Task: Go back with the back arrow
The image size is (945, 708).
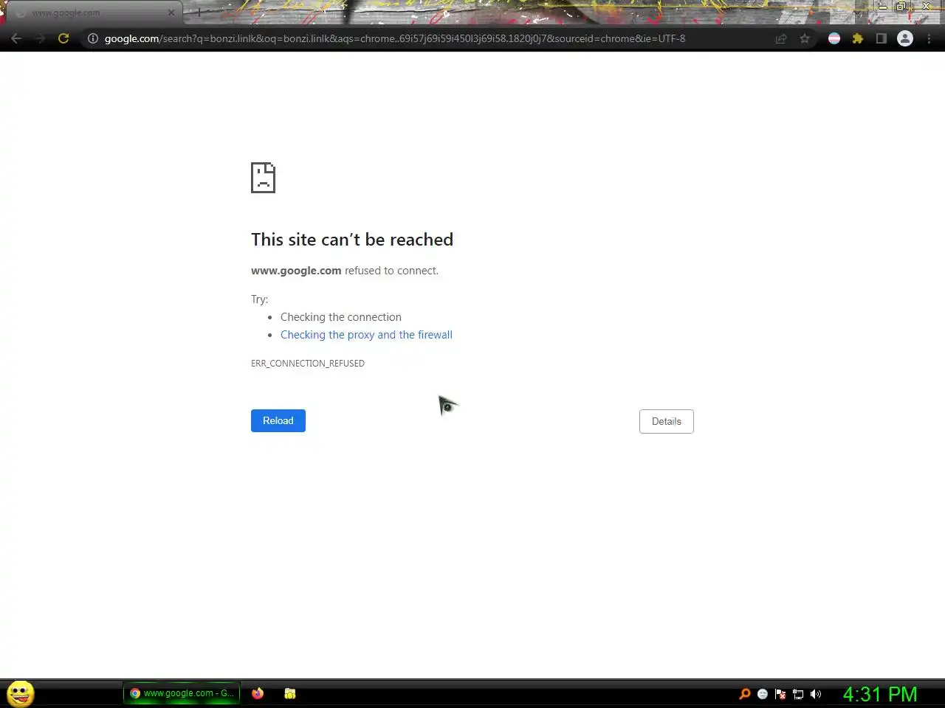Action: (16, 38)
